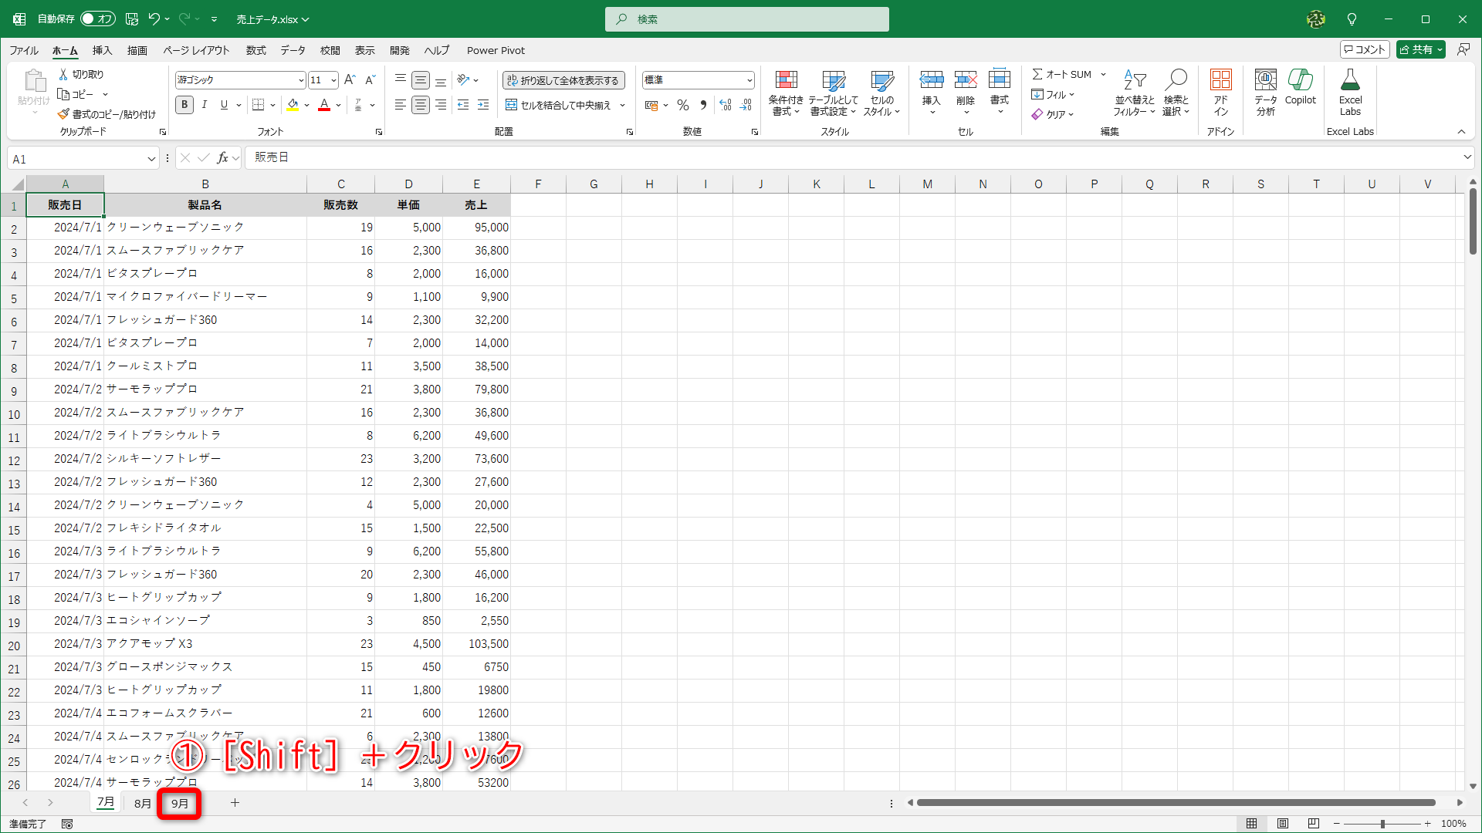Viewport: 1482px width, 833px height.
Task: Switch to the 9月 sheet tab
Action: 179,803
